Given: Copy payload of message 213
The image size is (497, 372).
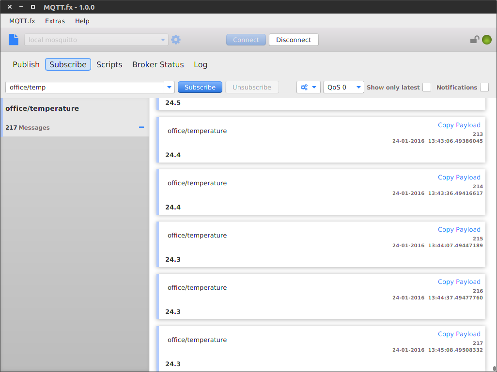Looking at the screenshot, I should [x=459, y=125].
